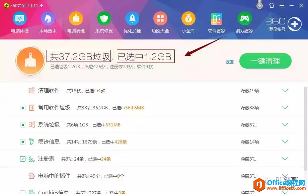Open 系统修复 system repair shield icon

tap(104, 19)
